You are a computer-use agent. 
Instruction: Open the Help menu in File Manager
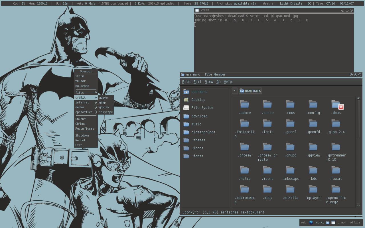(x=228, y=82)
